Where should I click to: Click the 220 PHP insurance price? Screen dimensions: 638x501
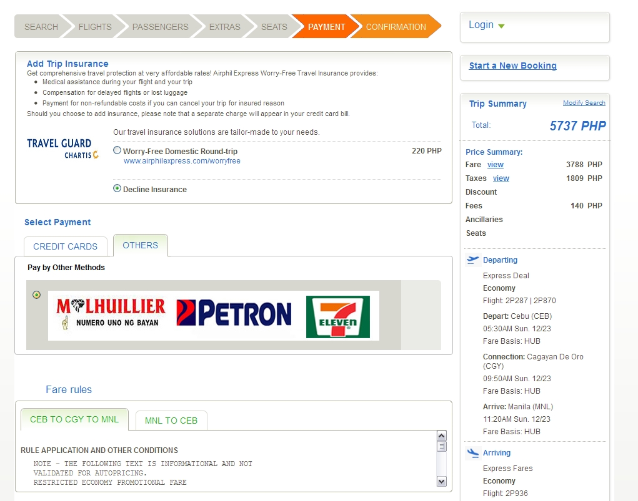426,151
